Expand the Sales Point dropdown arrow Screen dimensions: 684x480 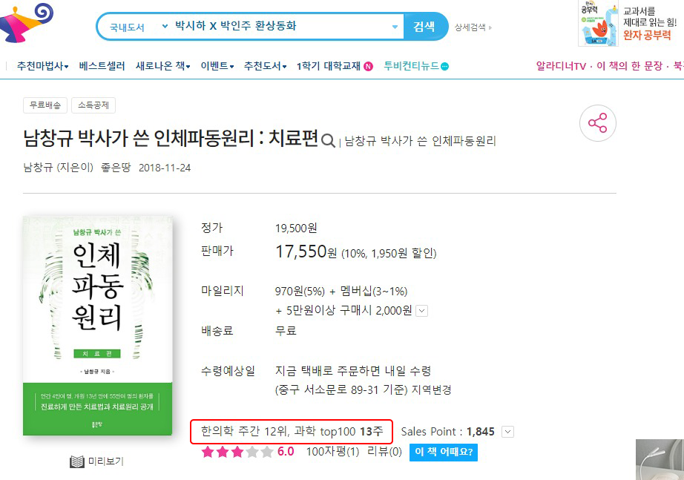coord(507,432)
